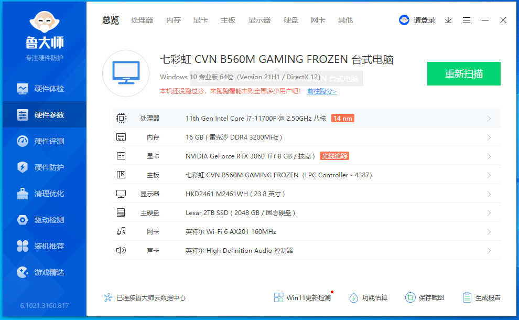The width and height of the screenshot is (519, 320).
Task: Open 硬件体检 in the sidebar
Action: (x=45, y=89)
